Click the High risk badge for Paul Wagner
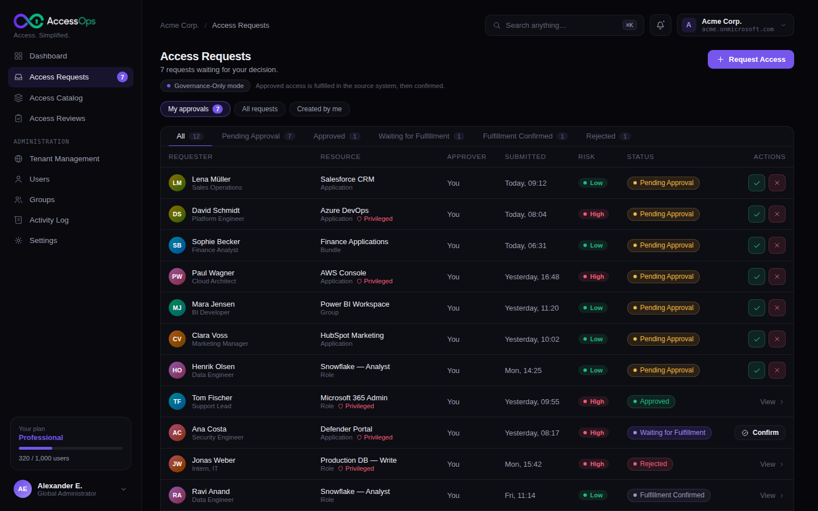 pyautogui.click(x=593, y=277)
